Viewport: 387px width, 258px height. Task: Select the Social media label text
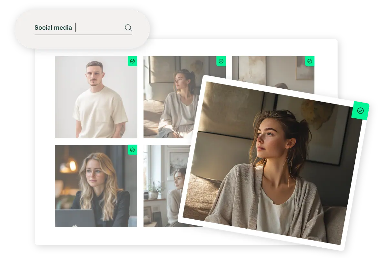pyautogui.click(x=53, y=28)
